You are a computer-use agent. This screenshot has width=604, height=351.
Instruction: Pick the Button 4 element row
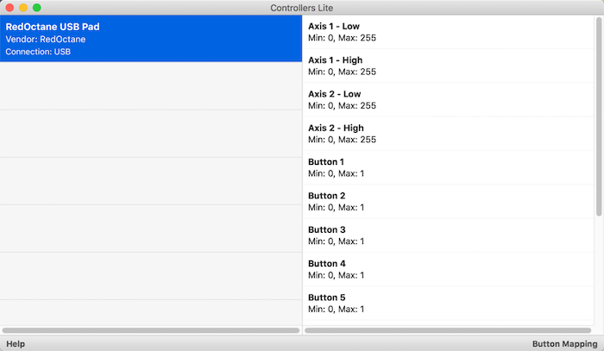click(448, 269)
